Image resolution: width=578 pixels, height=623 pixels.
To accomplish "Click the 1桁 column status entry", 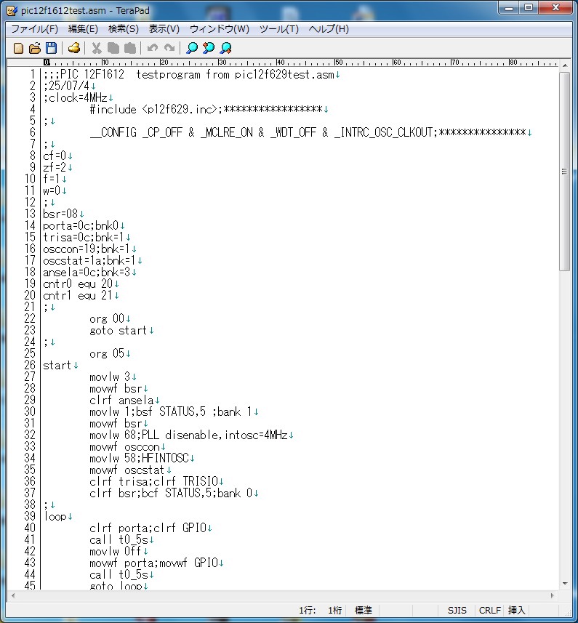I will click(334, 611).
